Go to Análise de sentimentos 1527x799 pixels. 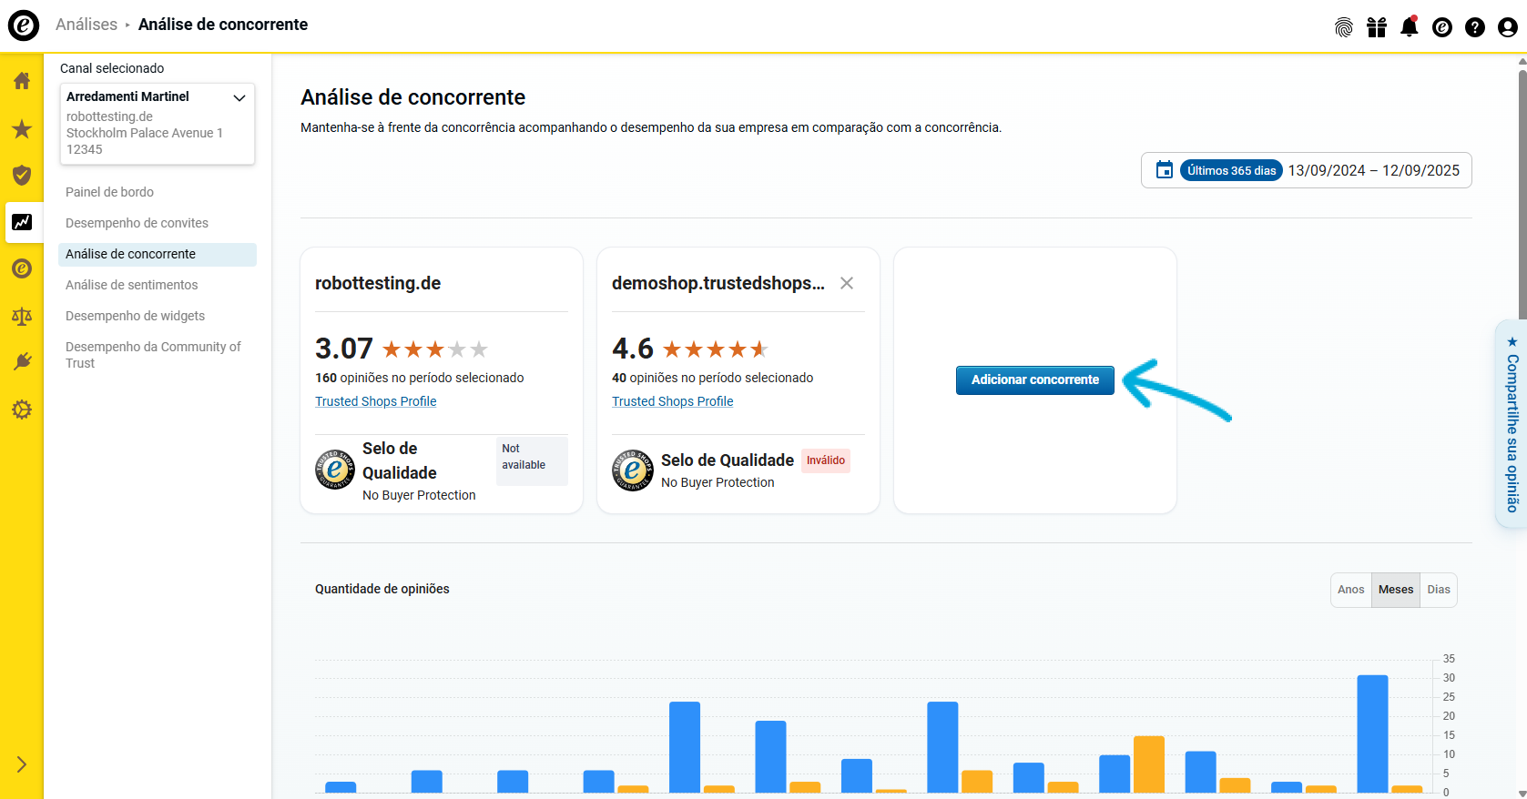131,285
